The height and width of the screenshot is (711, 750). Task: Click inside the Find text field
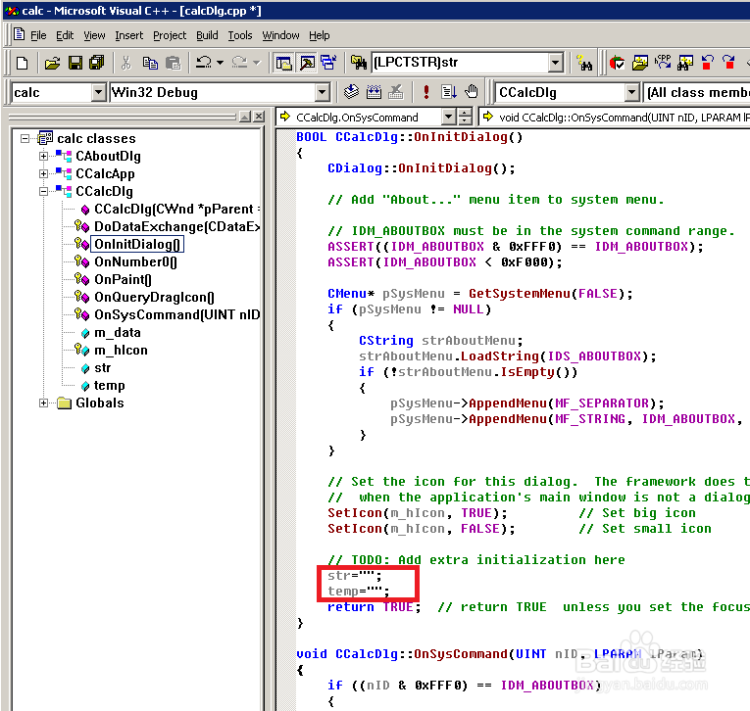[x=460, y=63]
